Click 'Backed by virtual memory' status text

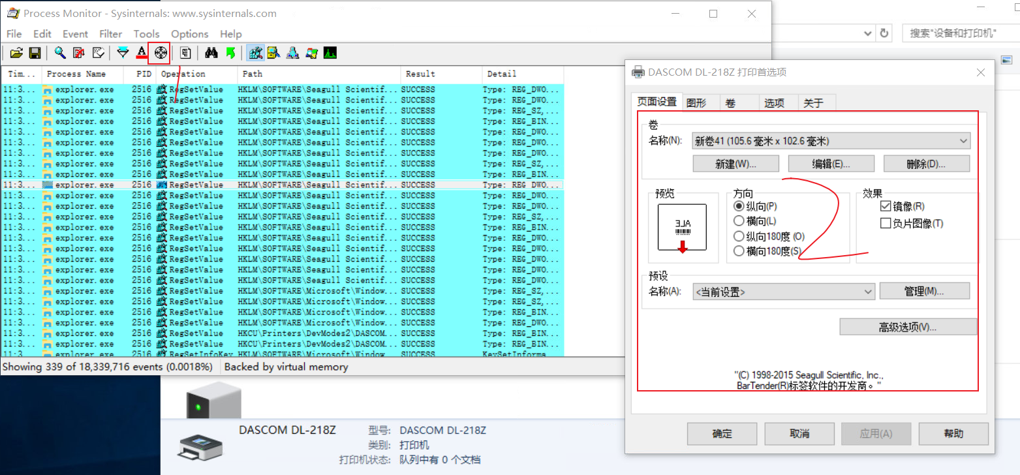point(286,367)
